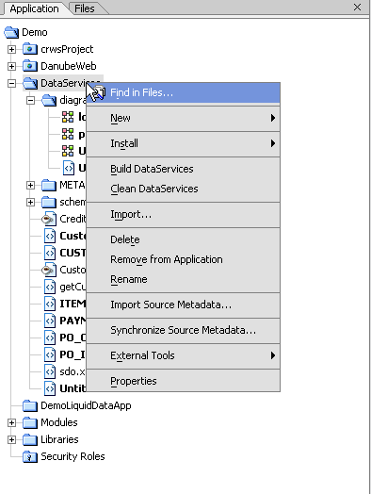Click the getCu file icon
The width and height of the screenshot is (371, 494).
coord(50,287)
